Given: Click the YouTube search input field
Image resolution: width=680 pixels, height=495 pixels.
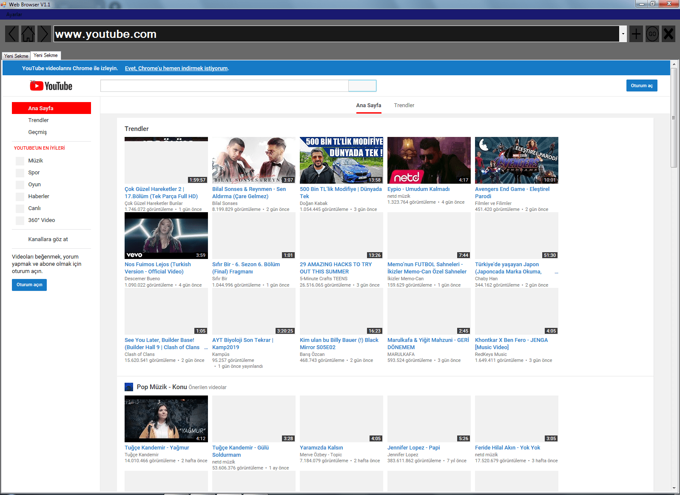Looking at the screenshot, I should click(224, 85).
